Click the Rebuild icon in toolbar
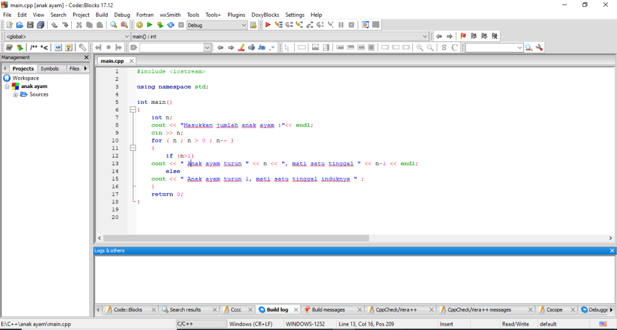This screenshot has width=617, height=330. [x=171, y=25]
